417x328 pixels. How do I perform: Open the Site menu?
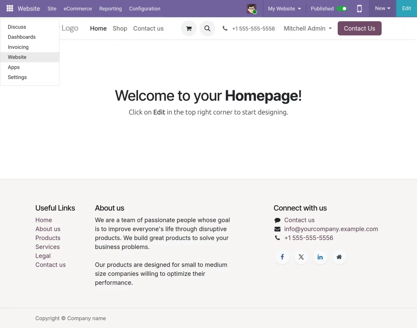52,9
